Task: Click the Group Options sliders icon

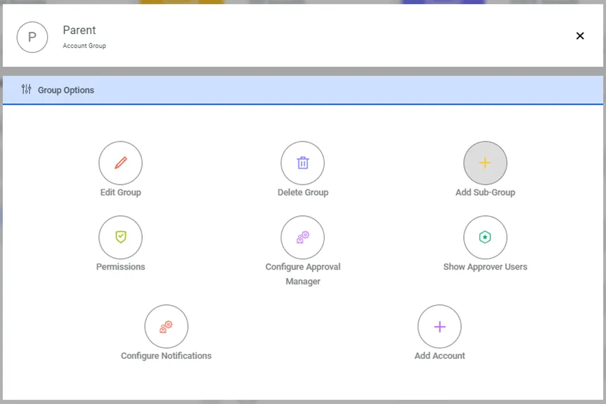Action: (x=26, y=89)
